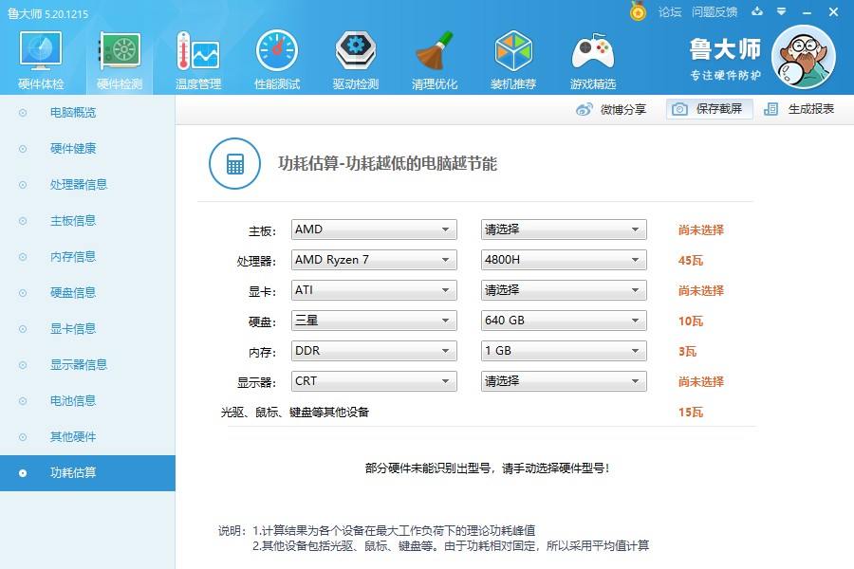This screenshot has height=569, width=854.
Task: Expand 主板 brand dropdown showing AMD
Action: (x=374, y=229)
